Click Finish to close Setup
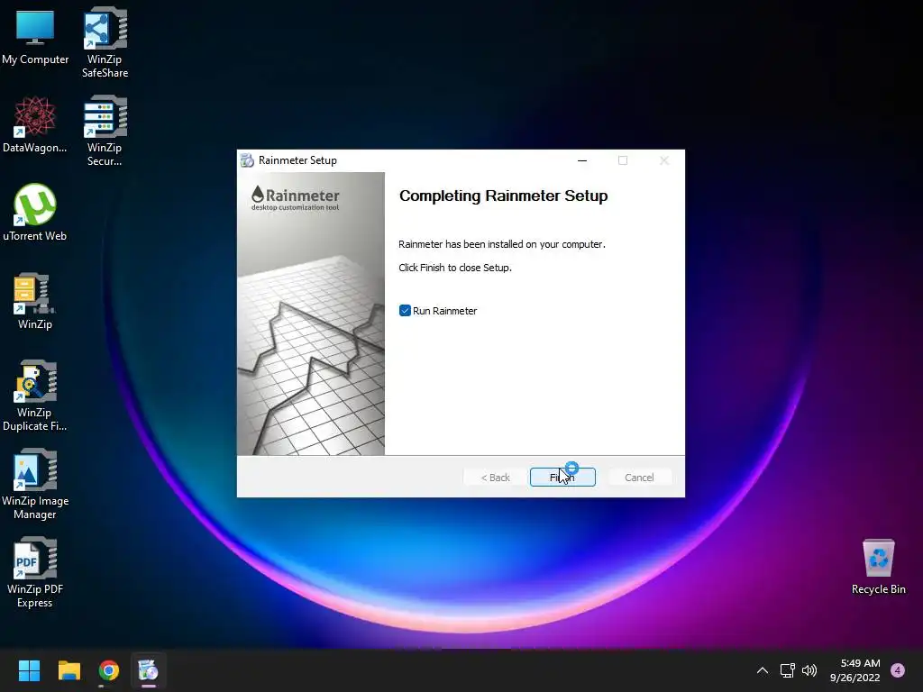 (562, 478)
